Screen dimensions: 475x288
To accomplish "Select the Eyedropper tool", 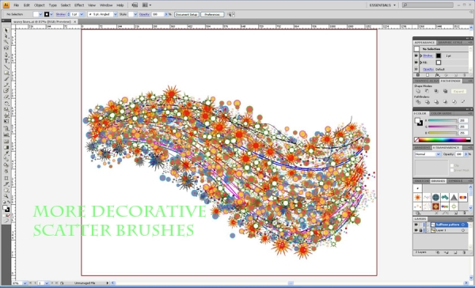I will (6, 153).
